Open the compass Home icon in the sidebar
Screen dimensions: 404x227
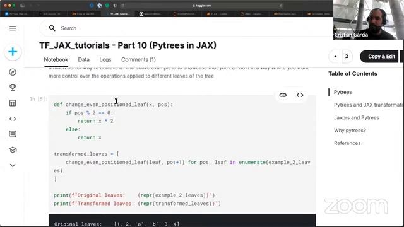(13, 72)
